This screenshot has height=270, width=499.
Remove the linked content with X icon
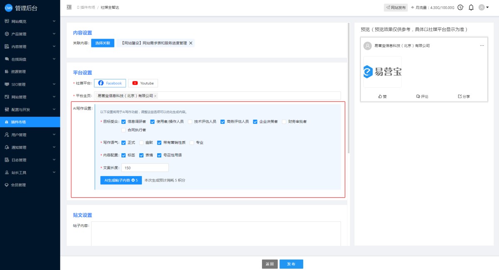pos(191,43)
